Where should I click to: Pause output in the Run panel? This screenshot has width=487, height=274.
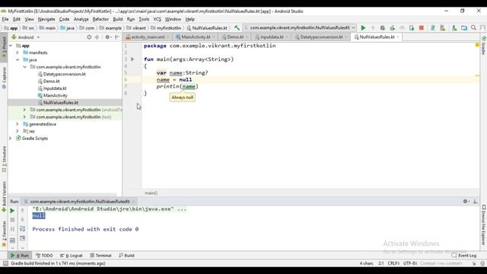click(12, 229)
